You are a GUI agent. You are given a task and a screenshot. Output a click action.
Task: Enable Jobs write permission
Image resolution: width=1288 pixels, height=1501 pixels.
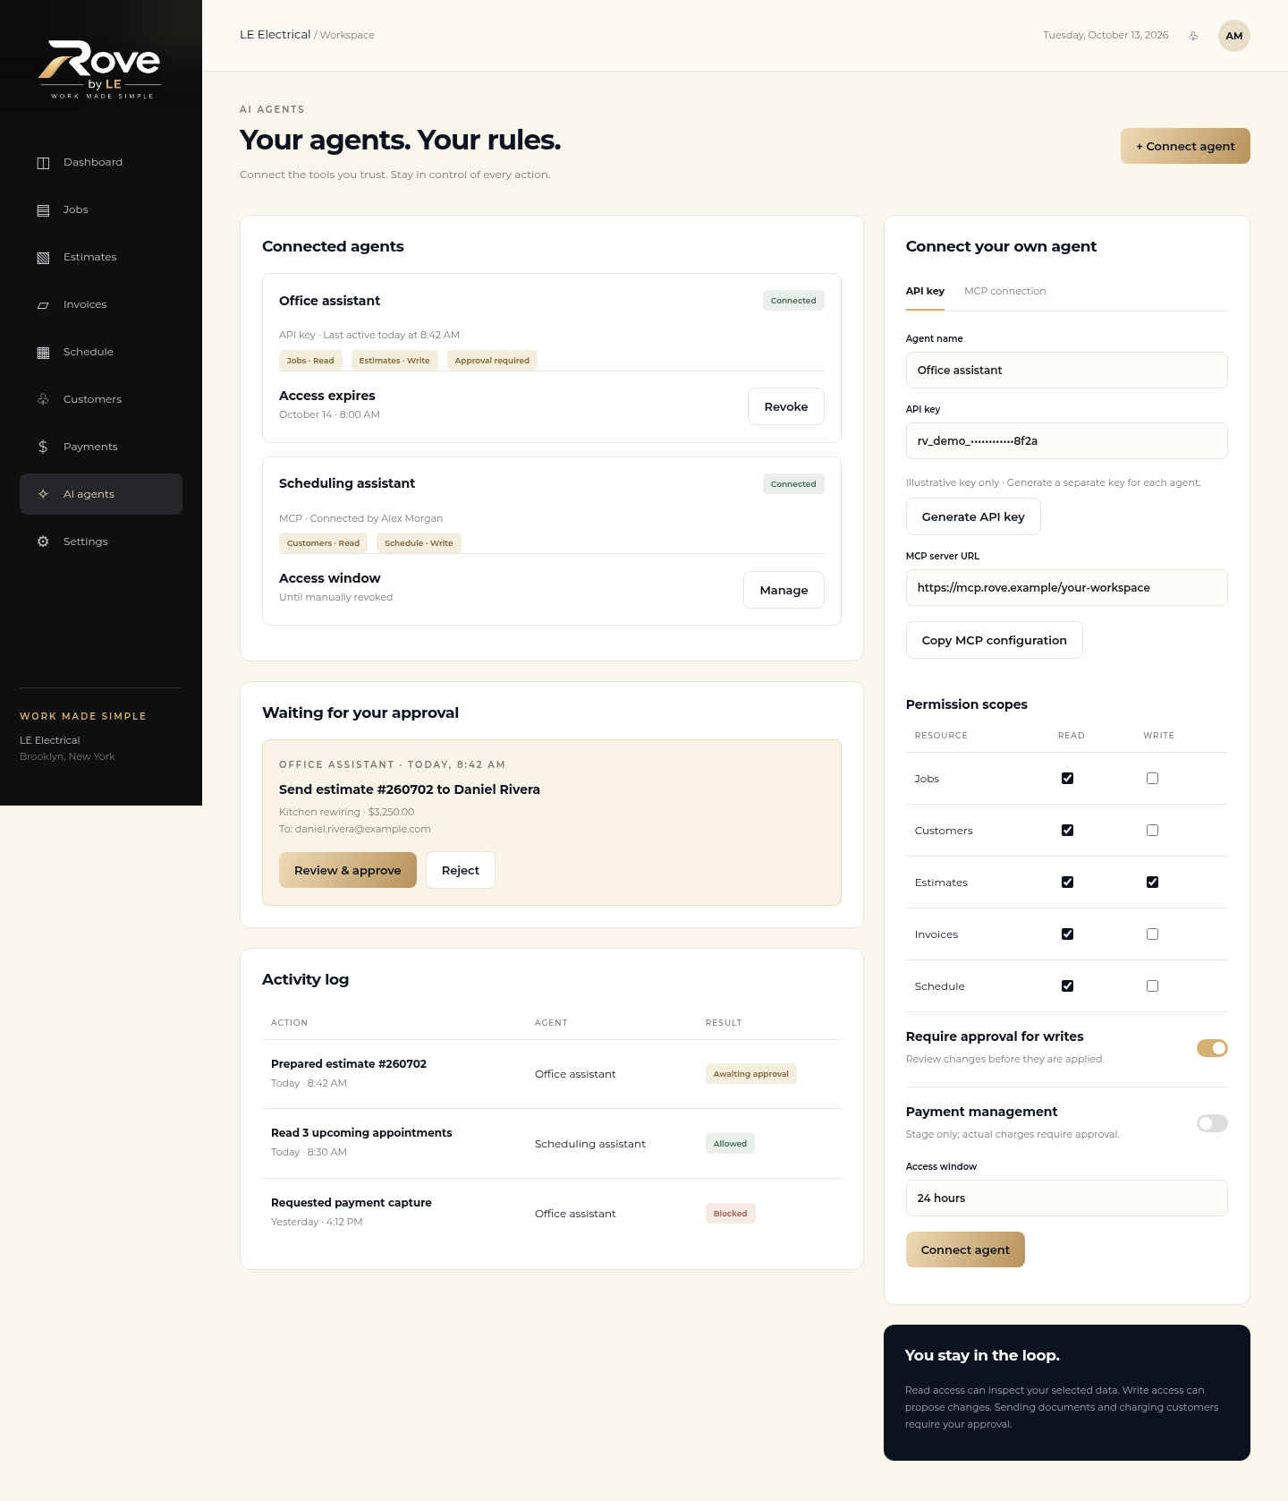[1152, 779]
